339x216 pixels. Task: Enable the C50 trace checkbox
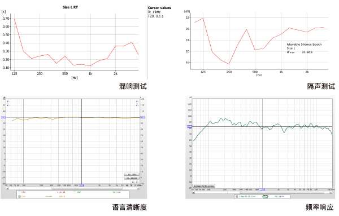19,192
